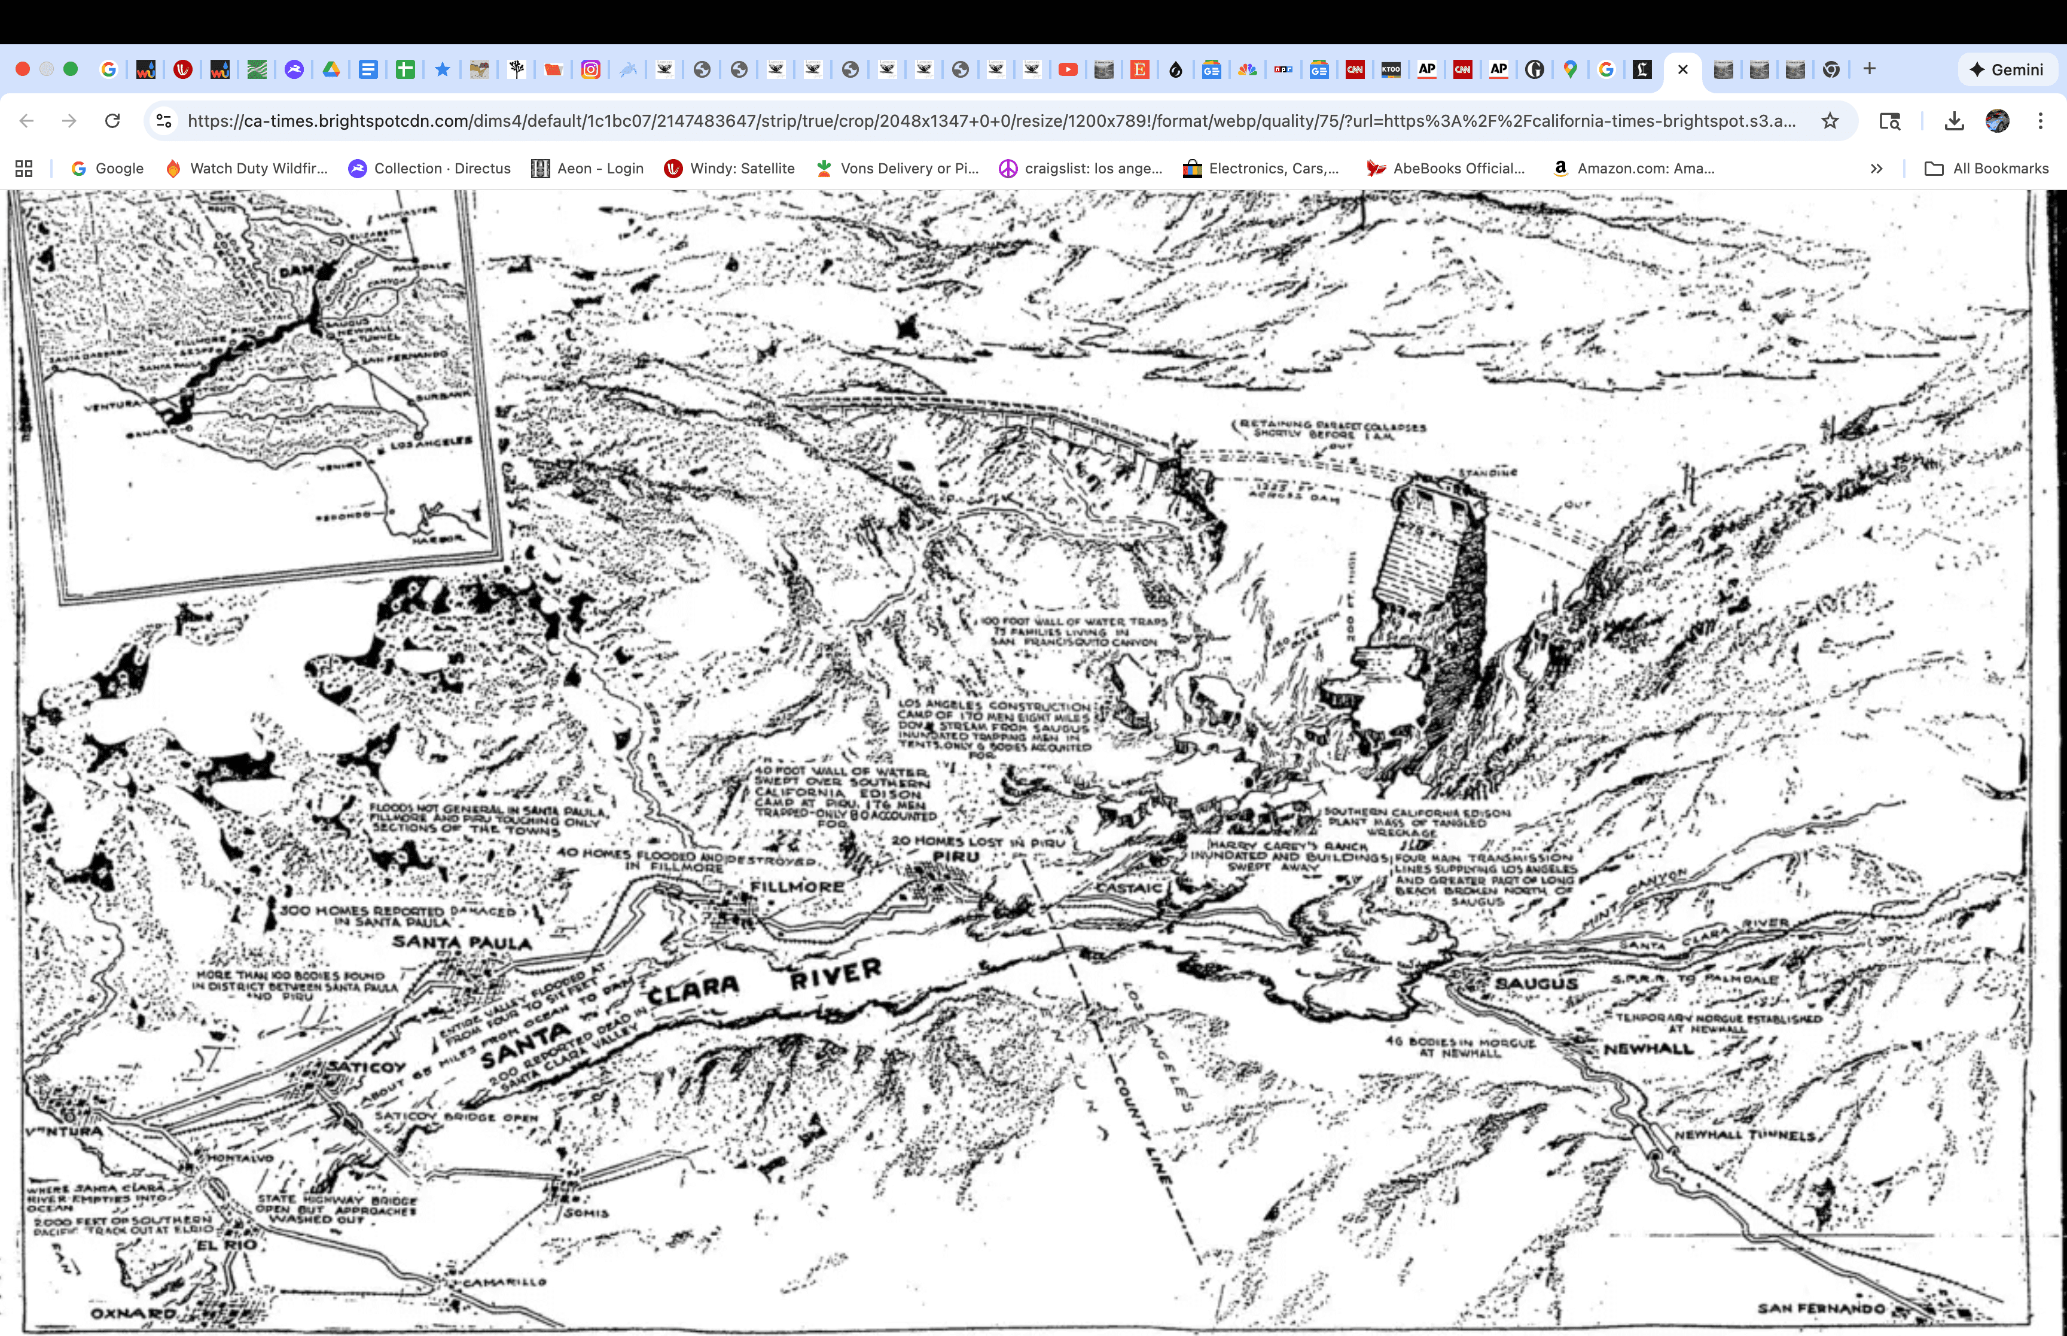Image resolution: width=2067 pixels, height=1336 pixels.
Task: Open the Downloads icon in toolbar
Action: point(1953,121)
